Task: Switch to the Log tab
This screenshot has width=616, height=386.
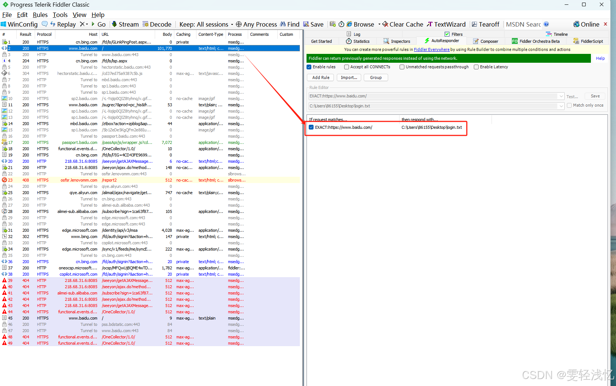Action: point(353,34)
